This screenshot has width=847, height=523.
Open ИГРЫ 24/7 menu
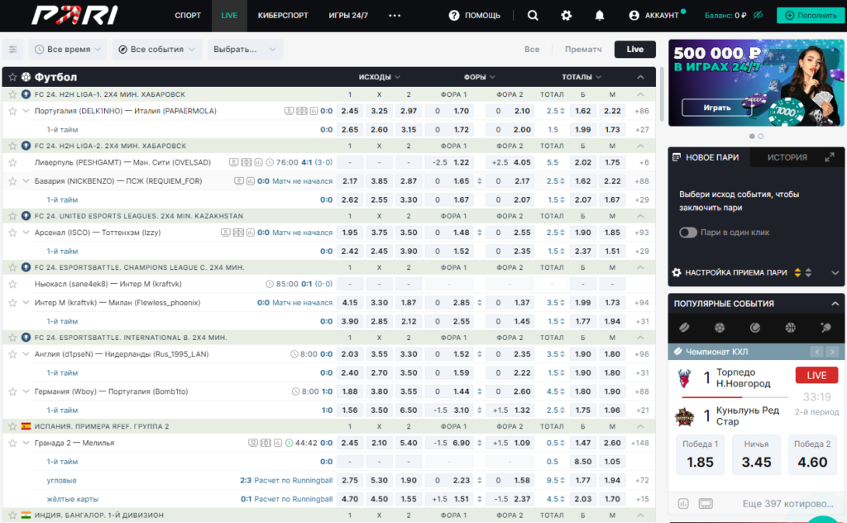348,15
